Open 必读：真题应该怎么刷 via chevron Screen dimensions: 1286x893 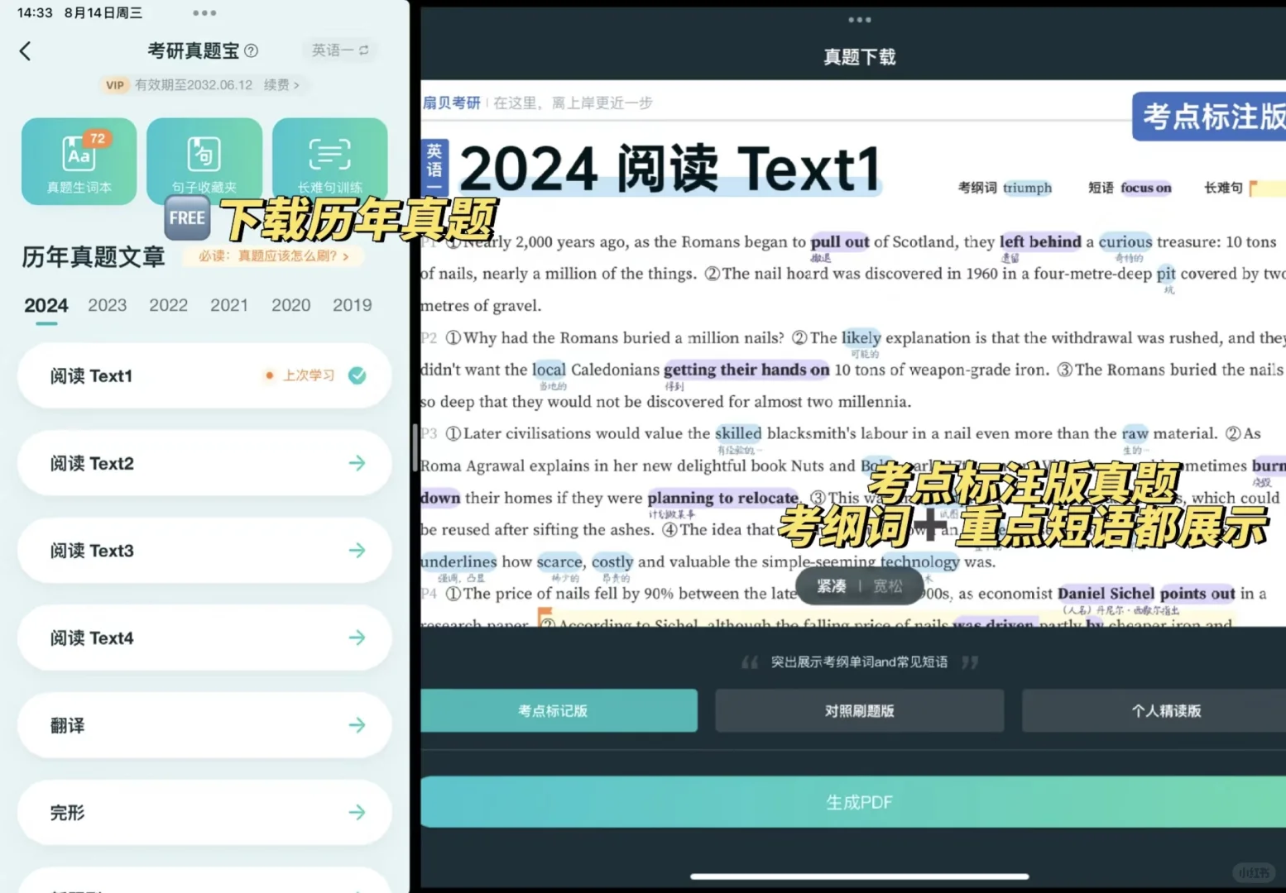348,256
